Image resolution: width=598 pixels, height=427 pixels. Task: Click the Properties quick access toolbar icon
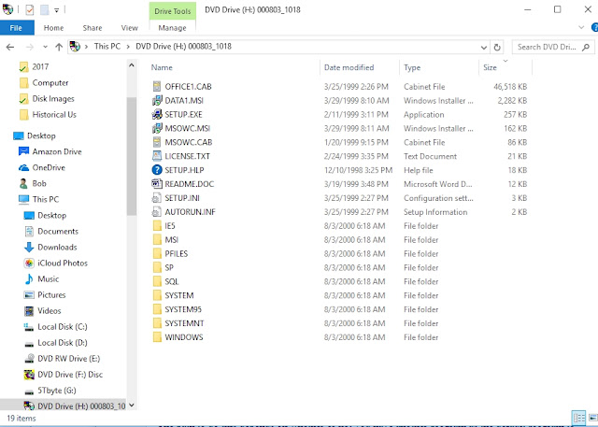(x=30, y=9)
